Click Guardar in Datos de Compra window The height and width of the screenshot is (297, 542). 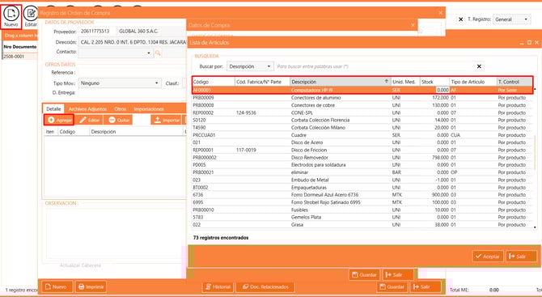pyautogui.click(x=364, y=275)
